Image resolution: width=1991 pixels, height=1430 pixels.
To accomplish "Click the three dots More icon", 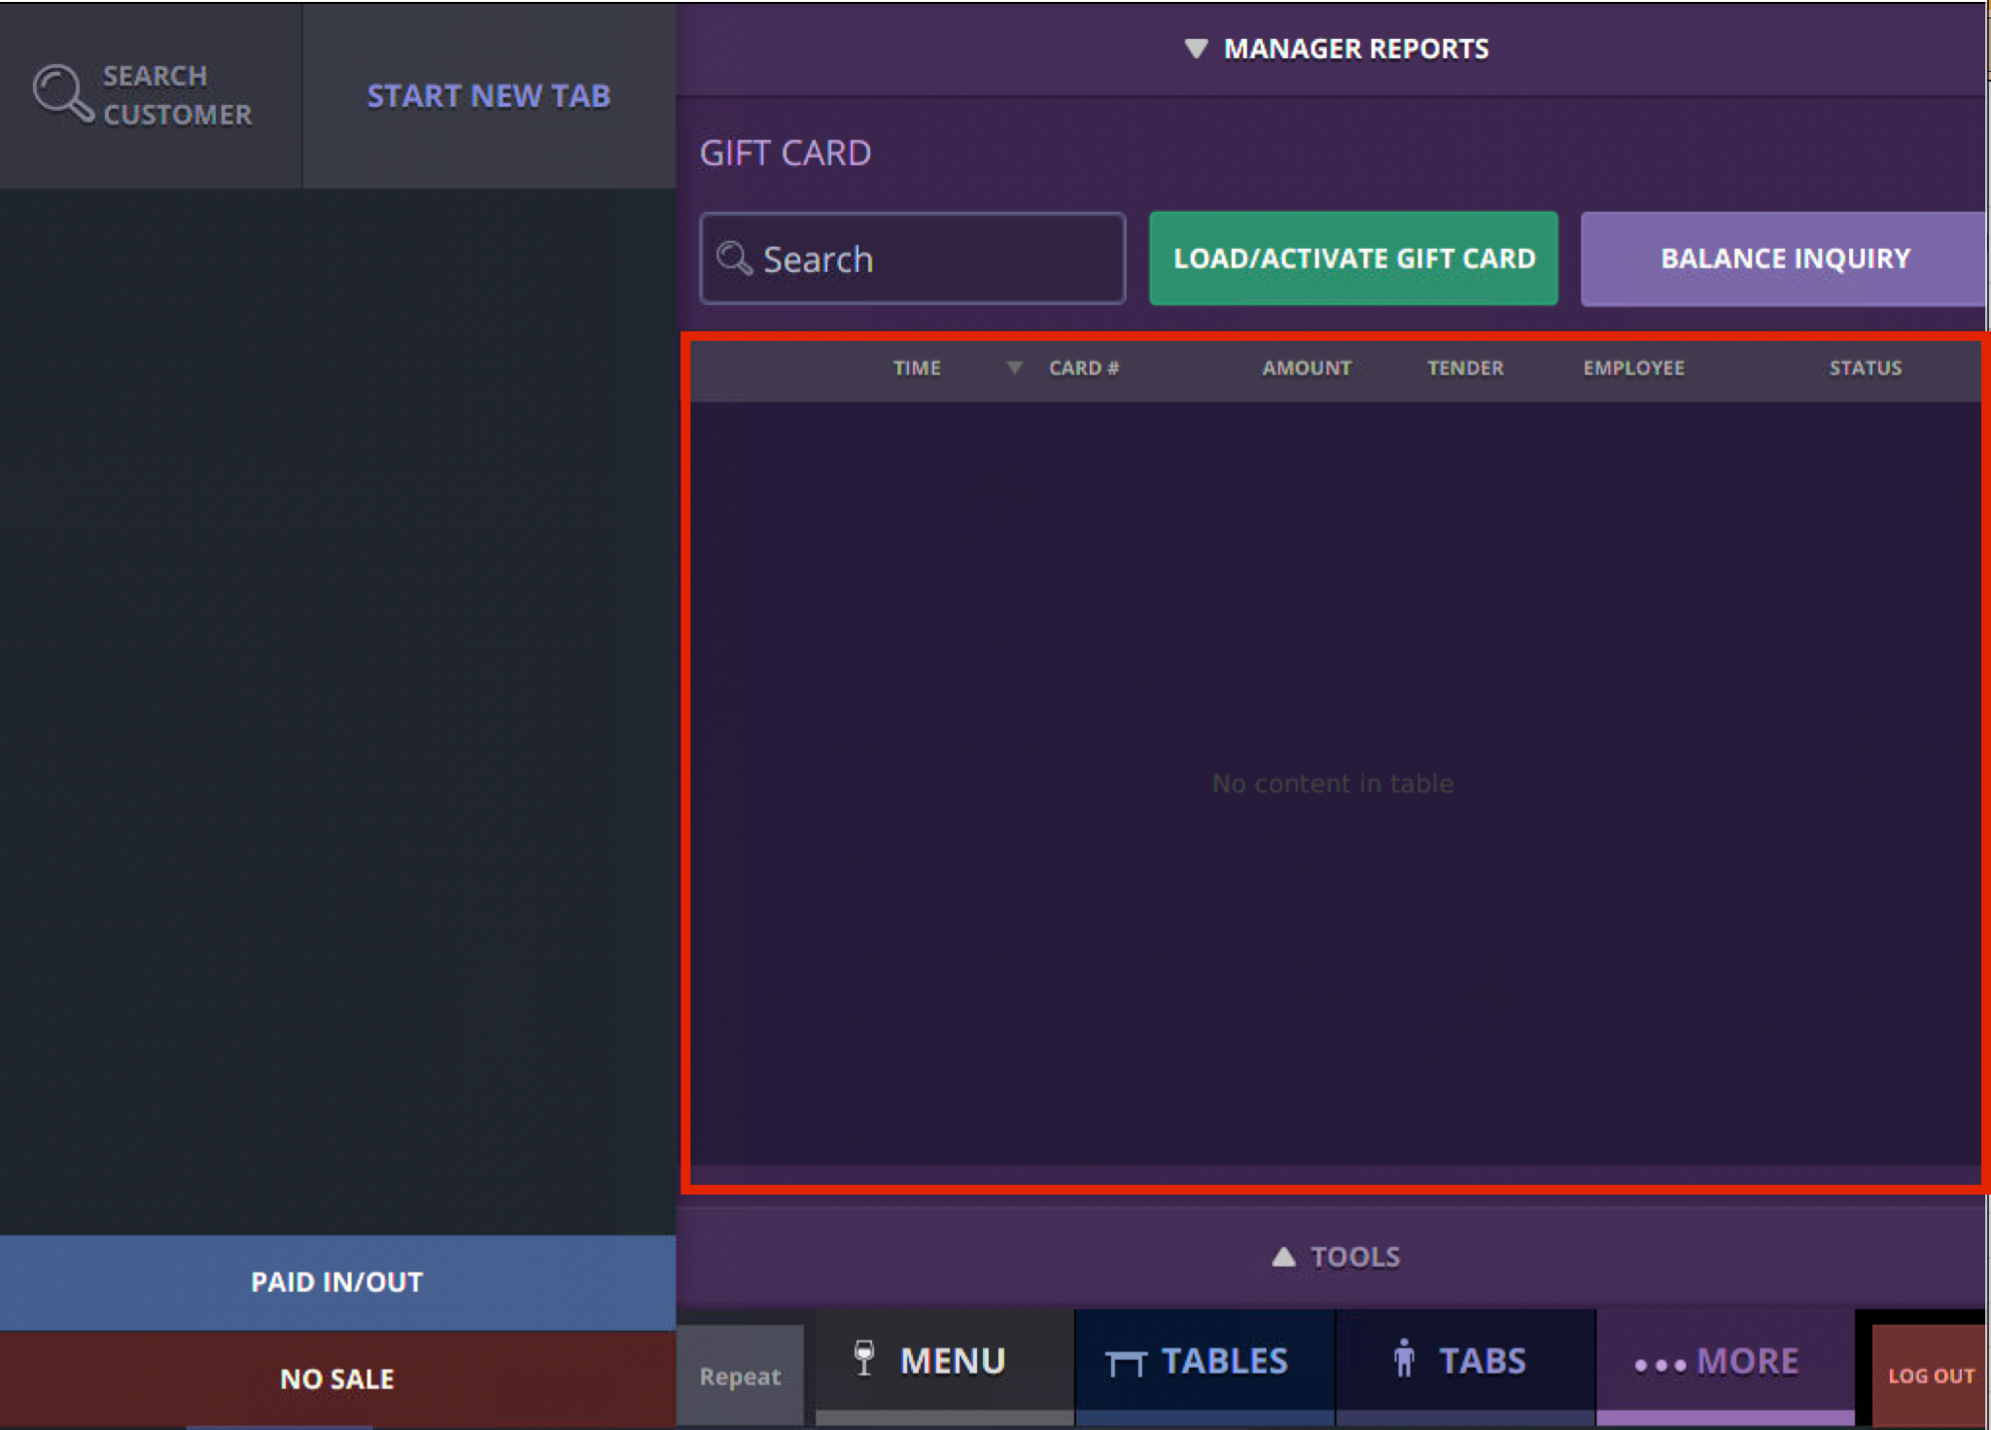I will (x=1659, y=1365).
